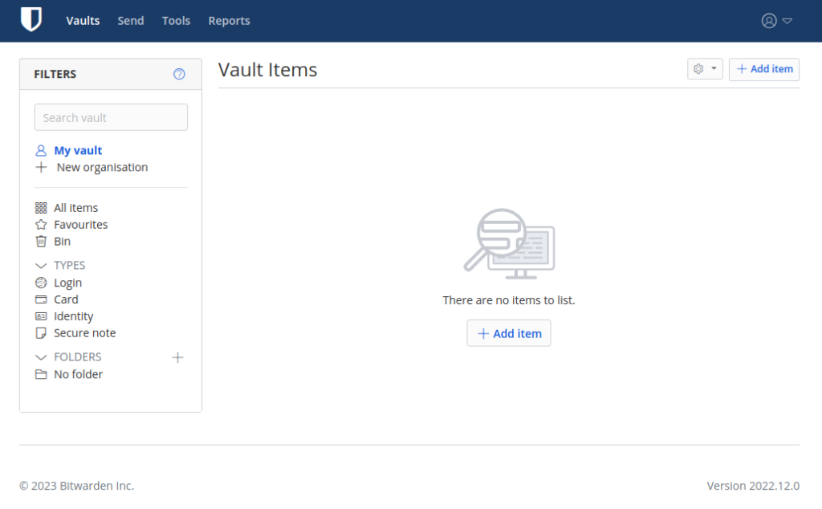Click the Vault Items heading

pos(268,70)
